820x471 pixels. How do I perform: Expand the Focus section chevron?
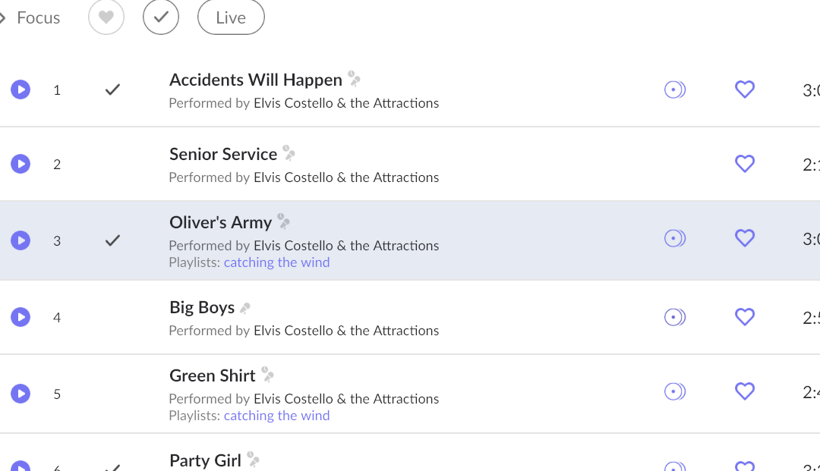(3, 17)
